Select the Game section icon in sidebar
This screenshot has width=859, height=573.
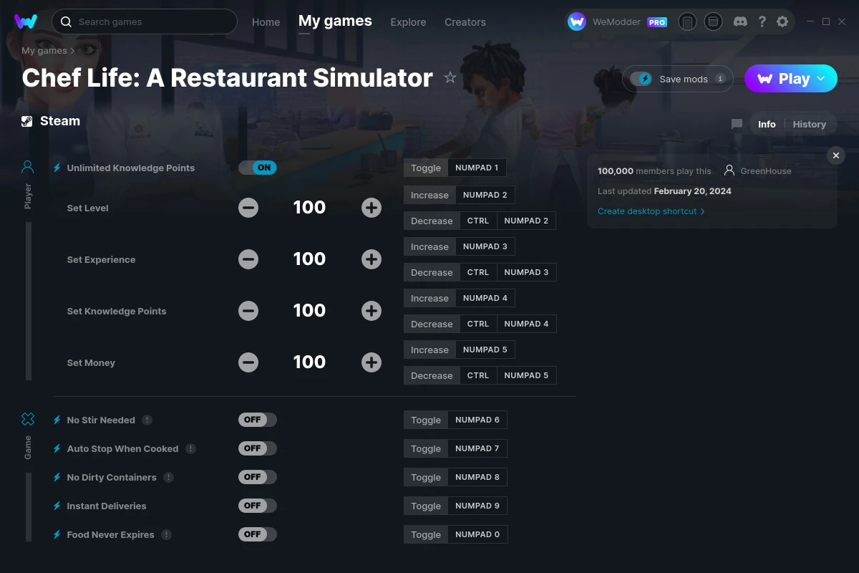27,418
